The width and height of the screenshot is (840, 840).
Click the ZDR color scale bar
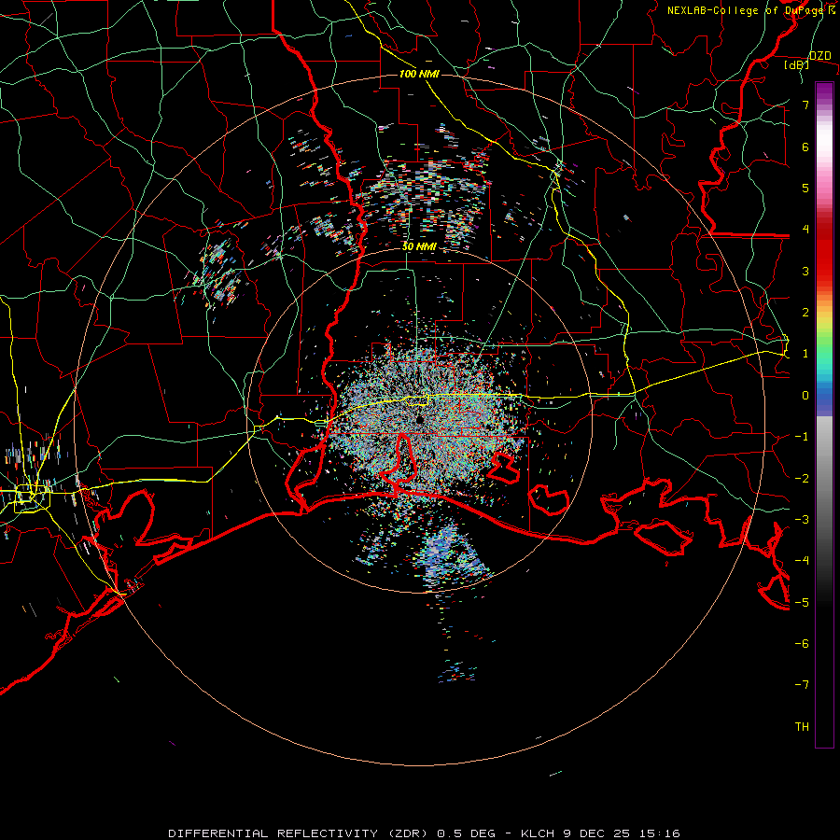coord(824,414)
